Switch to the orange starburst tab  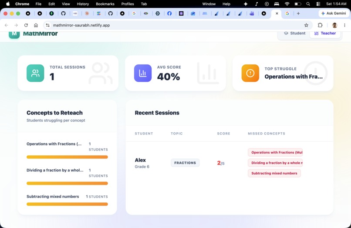tap(87, 13)
